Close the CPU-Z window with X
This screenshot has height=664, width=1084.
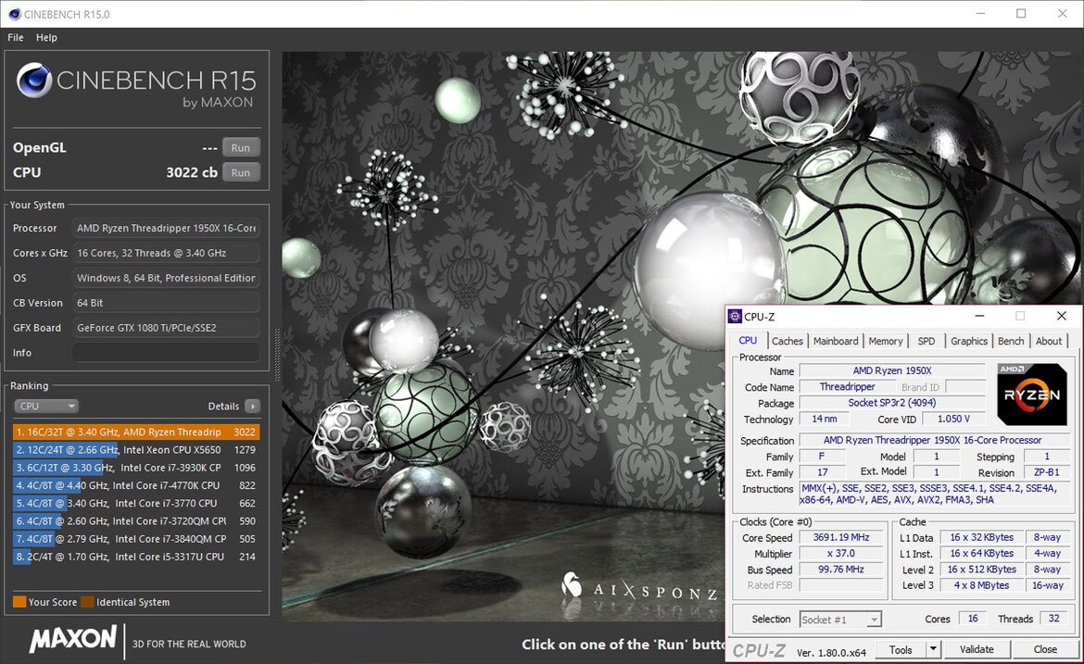[x=1062, y=317]
